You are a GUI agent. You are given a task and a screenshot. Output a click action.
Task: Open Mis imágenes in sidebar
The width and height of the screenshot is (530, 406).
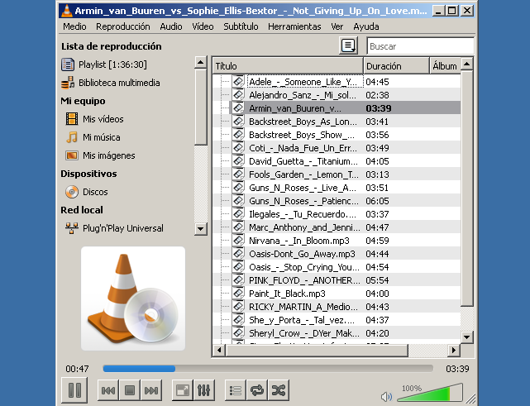(x=100, y=155)
